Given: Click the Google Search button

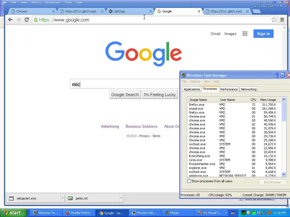Looking at the screenshot, I should (x=125, y=94).
